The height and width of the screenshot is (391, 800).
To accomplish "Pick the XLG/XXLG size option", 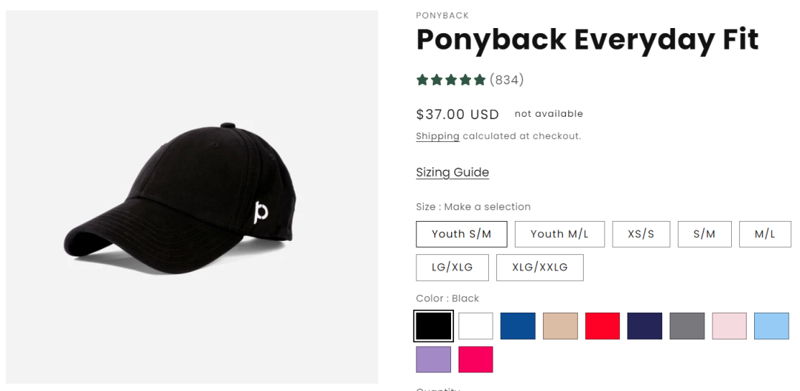I will (x=539, y=268).
